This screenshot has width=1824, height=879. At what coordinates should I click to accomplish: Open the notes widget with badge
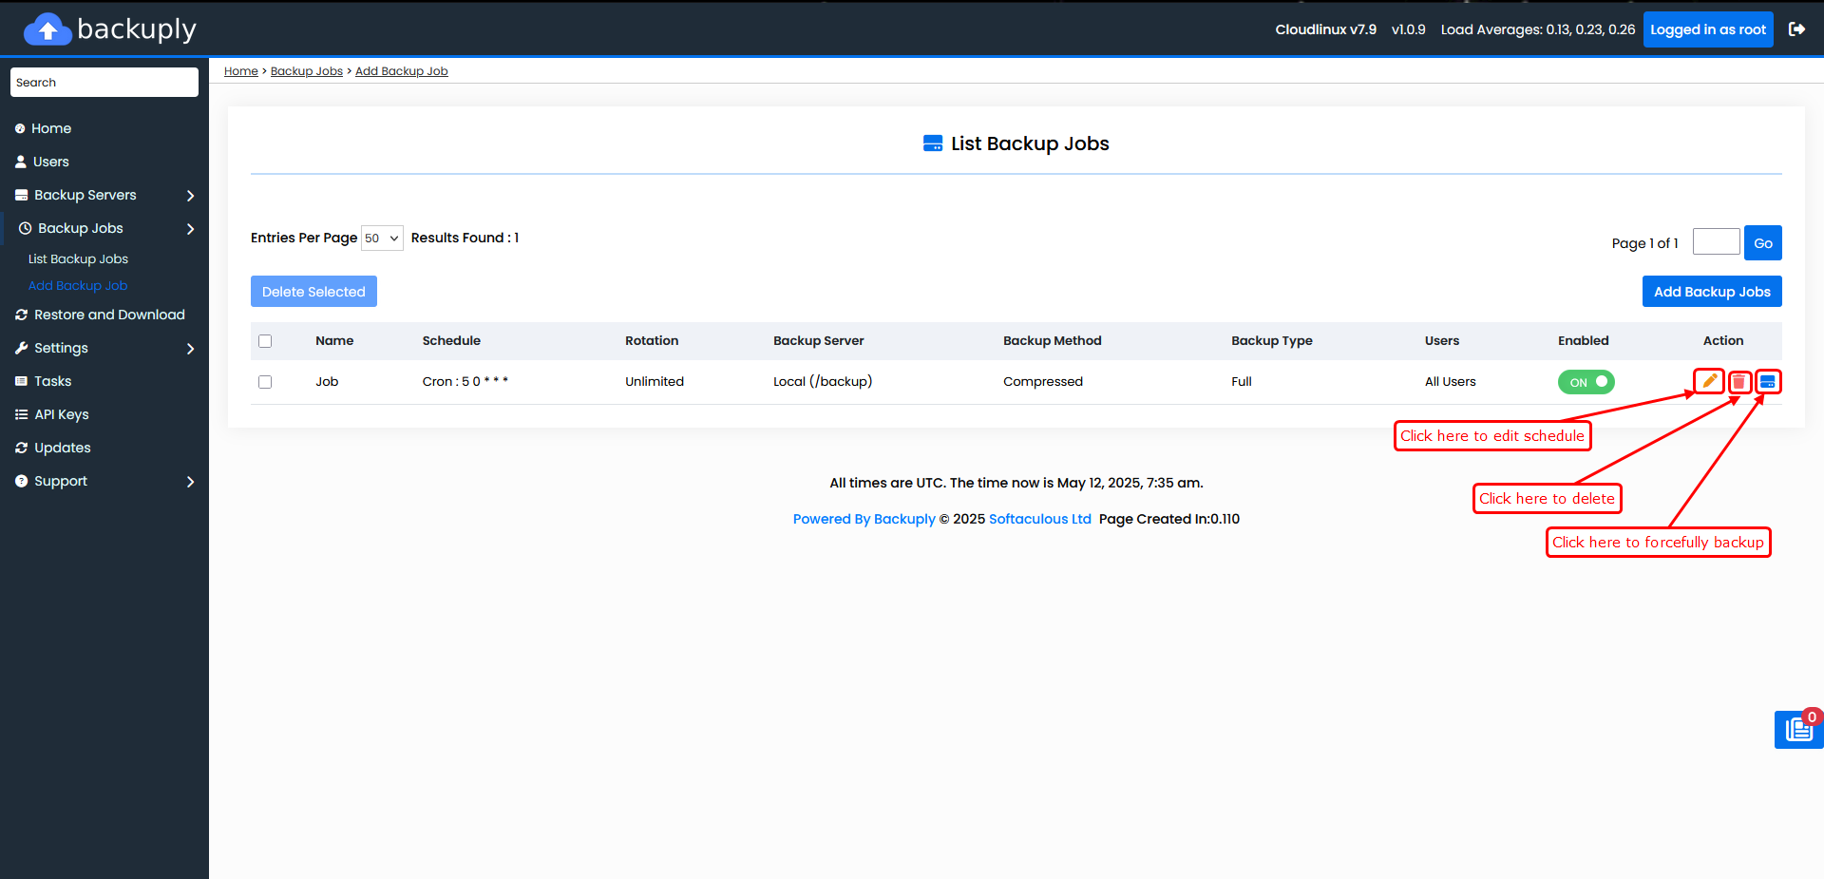pos(1798,729)
